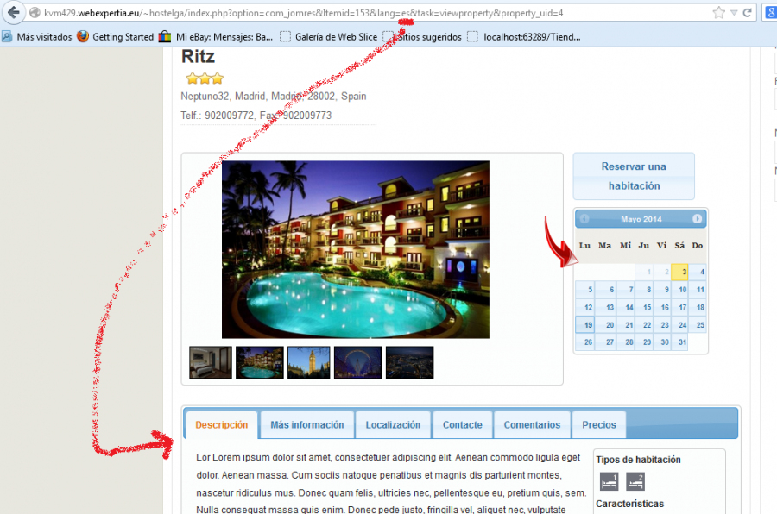
Task: Select the bedroom thumbnail image
Action: (211, 362)
